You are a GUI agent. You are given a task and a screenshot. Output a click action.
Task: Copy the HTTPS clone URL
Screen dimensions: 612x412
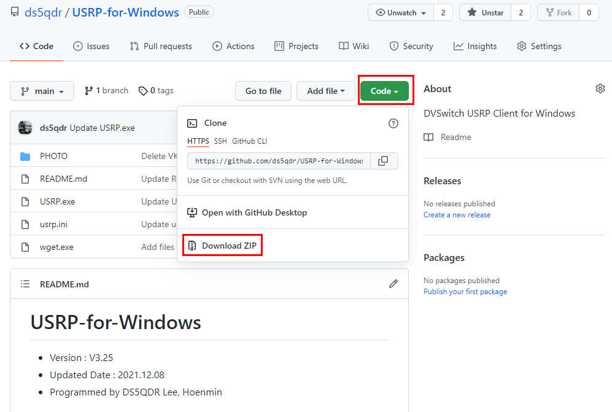[384, 161]
